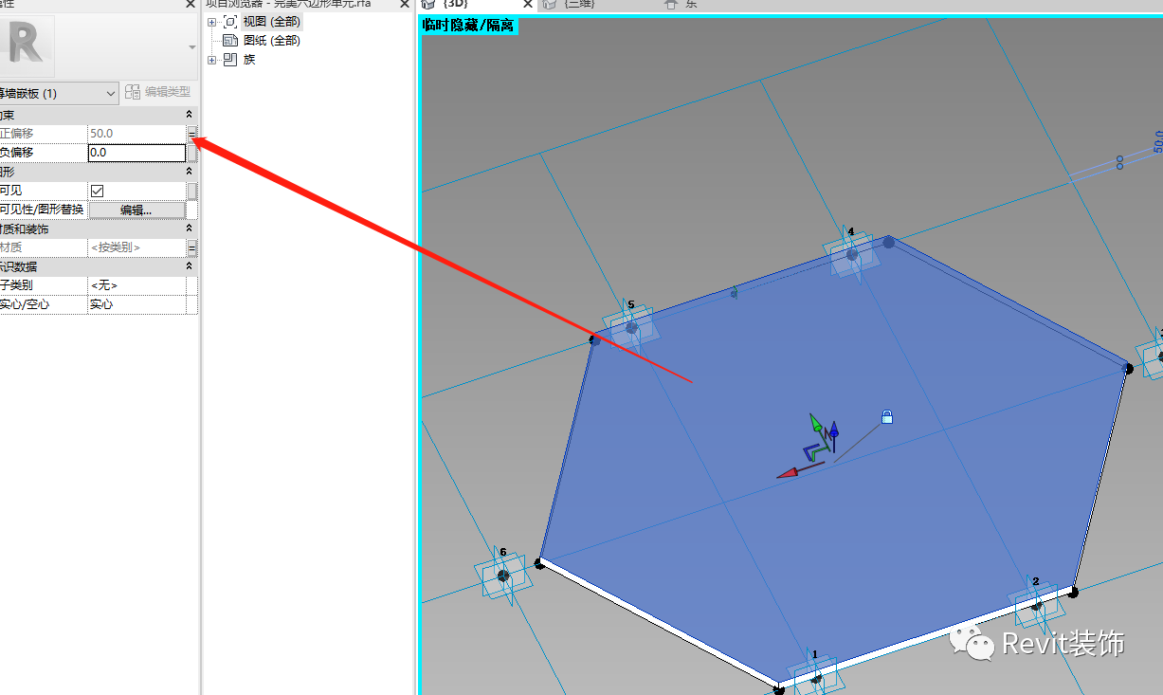Collapse the 标识数据 section
This screenshot has width=1163, height=695.
[189, 266]
